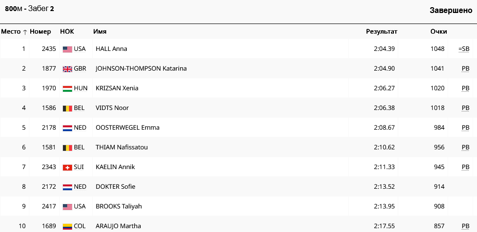
Task: Click the Очки column header
Action: pos(439,32)
